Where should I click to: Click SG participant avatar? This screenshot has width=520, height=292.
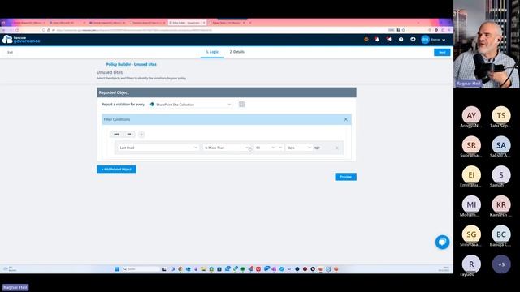pyautogui.click(x=471, y=234)
